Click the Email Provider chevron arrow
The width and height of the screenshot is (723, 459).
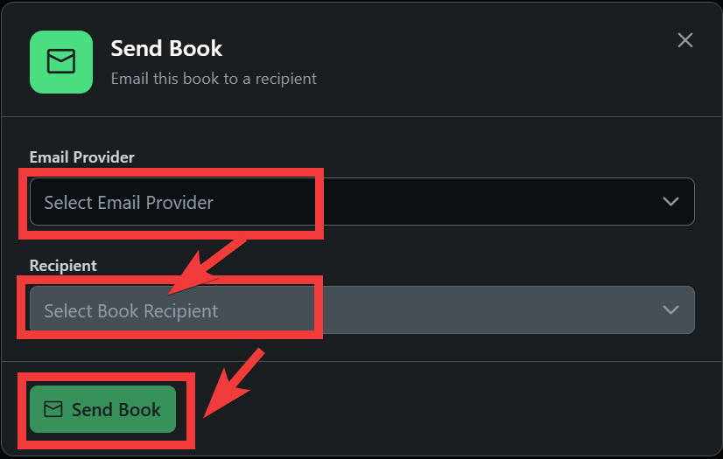tap(671, 202)
